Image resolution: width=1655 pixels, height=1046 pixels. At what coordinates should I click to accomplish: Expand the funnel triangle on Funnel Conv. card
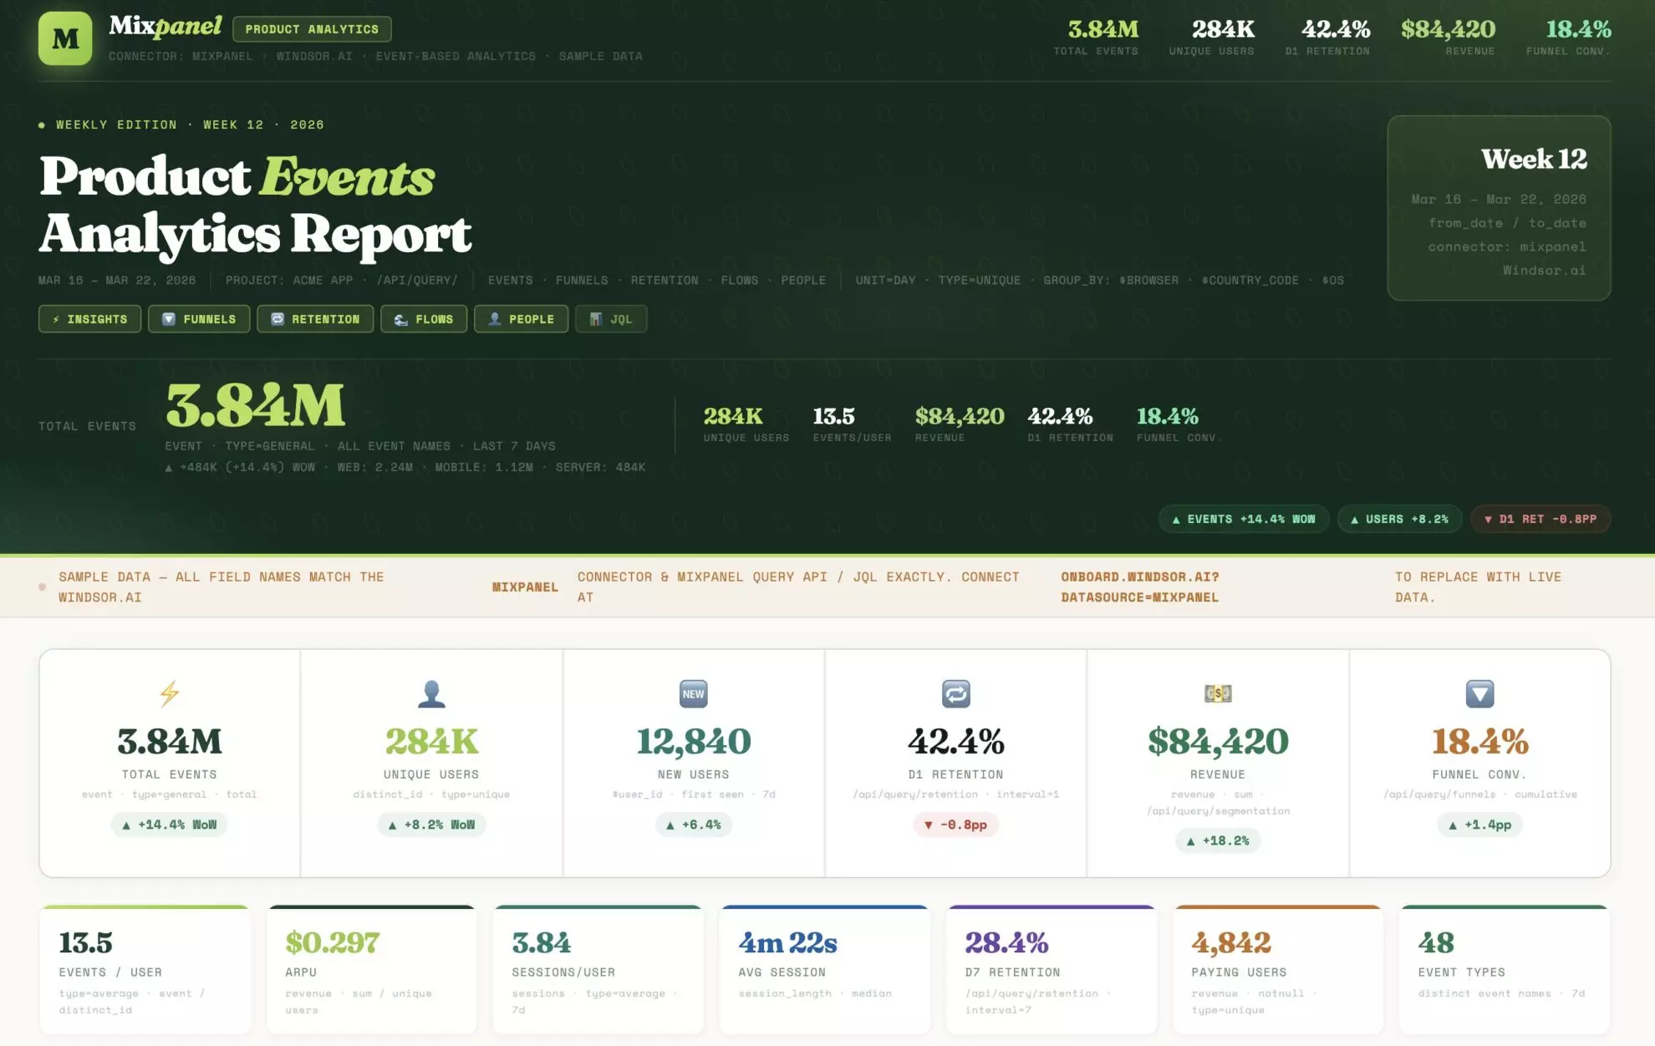click(1479, 693)
